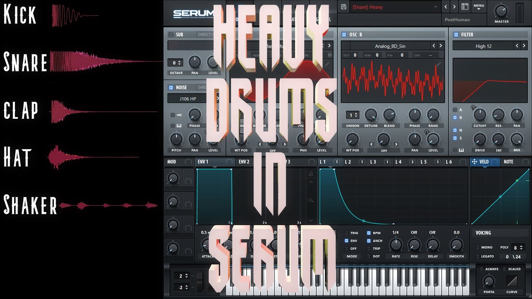This screenshot has width=532, height=299.
Task: Open the preset browser icon beside MENU
Action: point(465,7)
